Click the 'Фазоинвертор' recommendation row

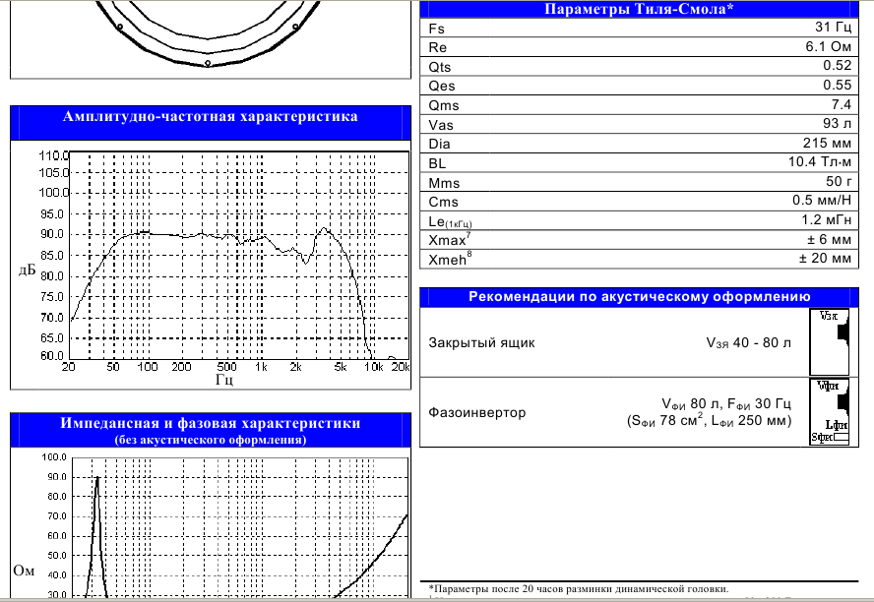coord(639,412)
